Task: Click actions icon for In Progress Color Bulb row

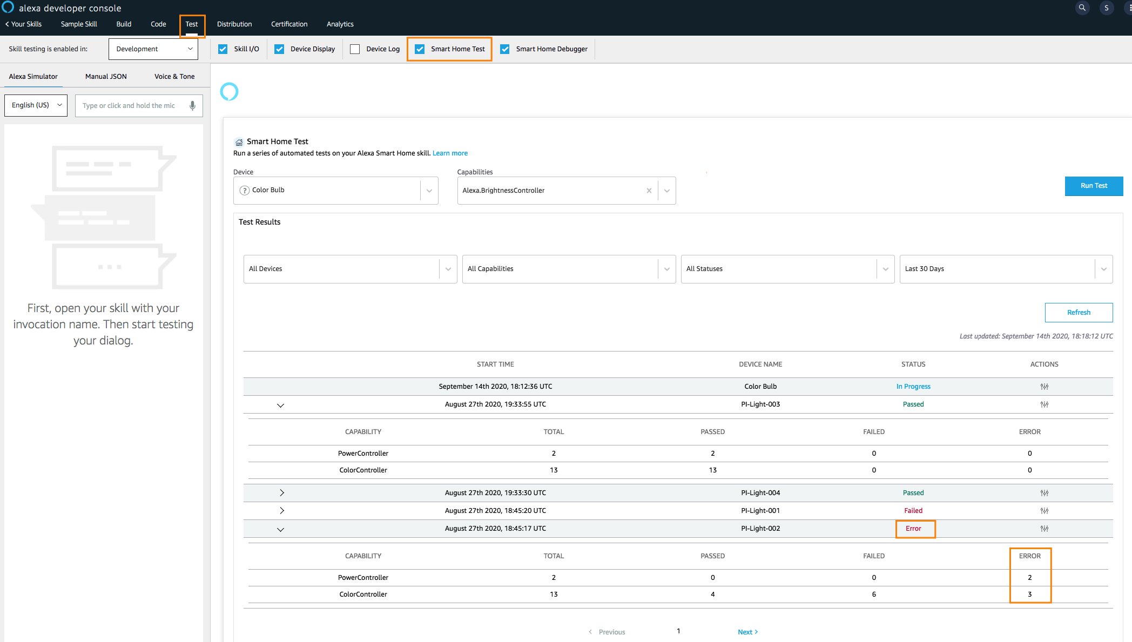Action: pos(1044,387)
